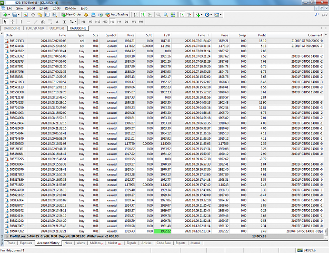The image size is (329, 253).
Task: Expand the arrows objects dropdown
Action: (75, 22)
